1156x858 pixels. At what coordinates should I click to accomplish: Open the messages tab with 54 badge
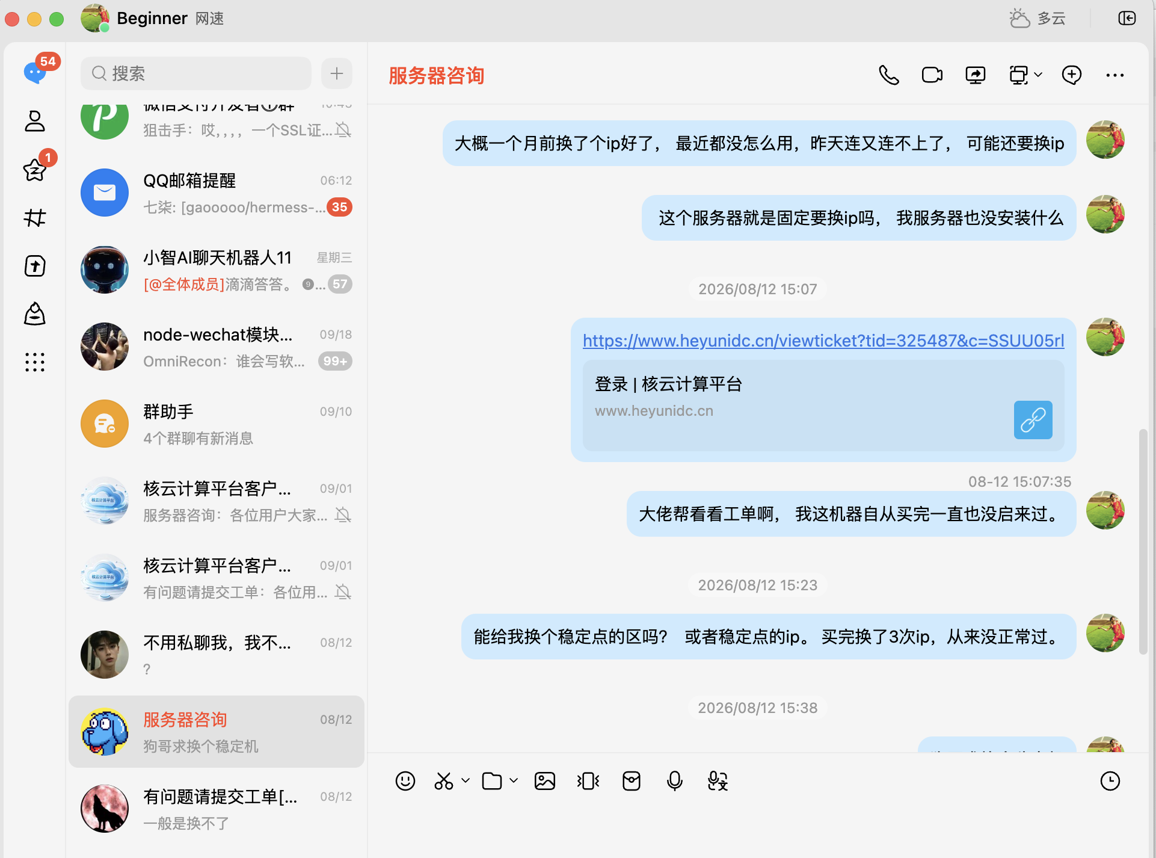click(35, 72)
